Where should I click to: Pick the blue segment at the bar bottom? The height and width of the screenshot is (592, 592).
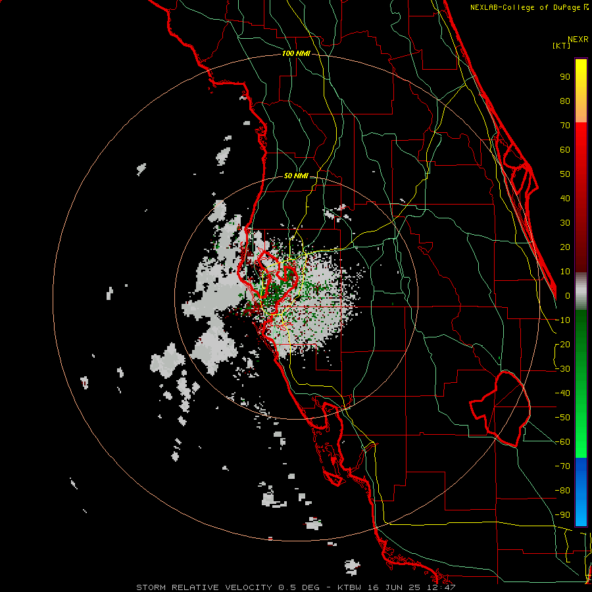tap(581, 492)
